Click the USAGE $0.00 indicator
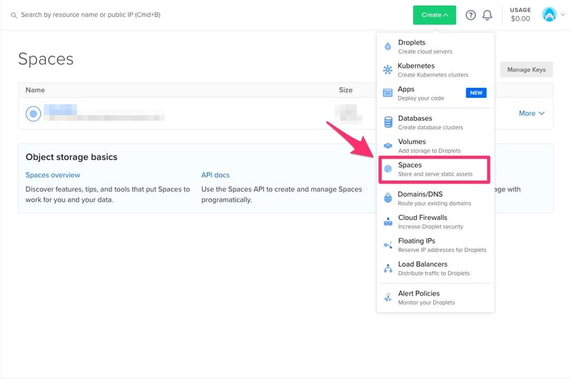 coord(520,14)
